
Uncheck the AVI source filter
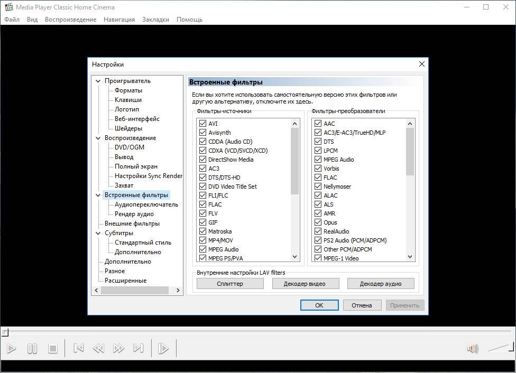(202, 124)
